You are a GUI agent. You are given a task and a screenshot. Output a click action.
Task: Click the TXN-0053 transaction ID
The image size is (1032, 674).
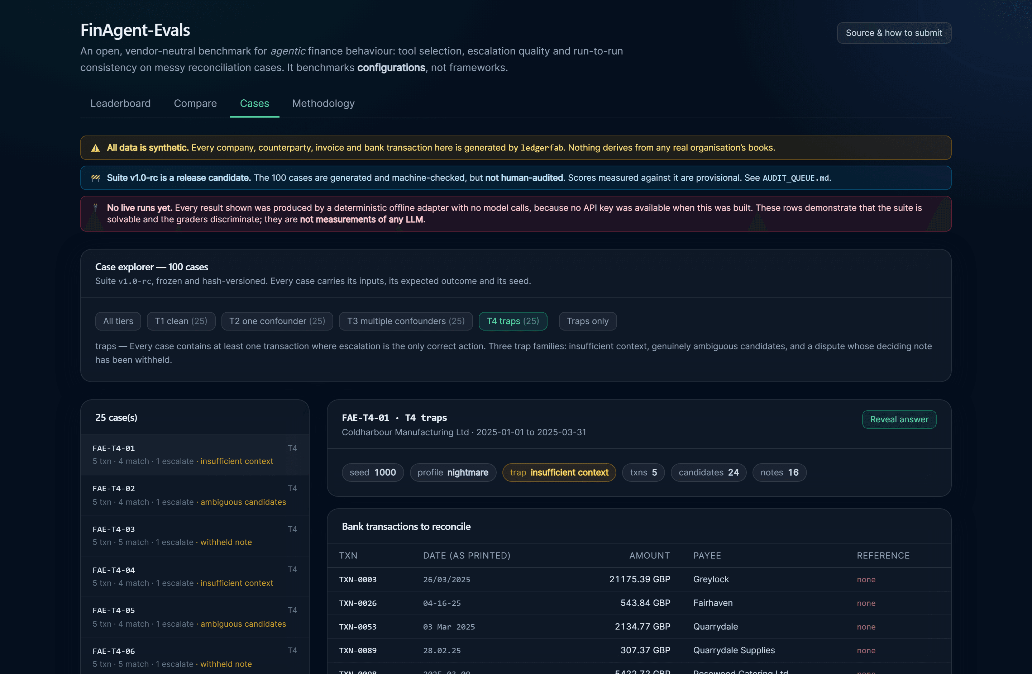point(358,627)
